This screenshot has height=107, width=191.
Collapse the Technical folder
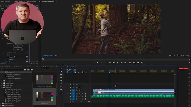point(2,88)
